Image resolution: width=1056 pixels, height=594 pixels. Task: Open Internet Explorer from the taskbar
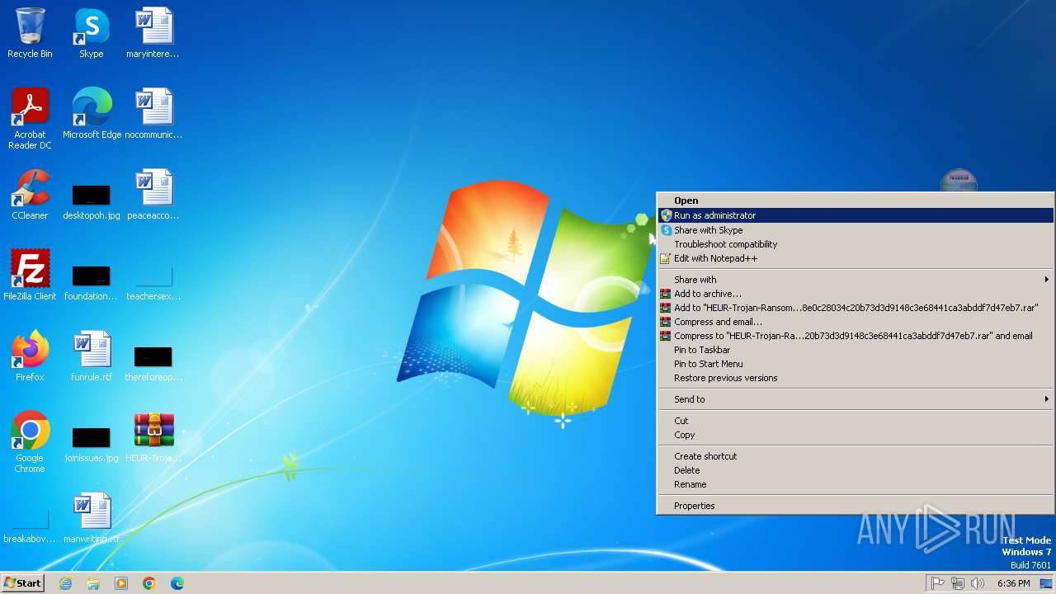(65, 583)
